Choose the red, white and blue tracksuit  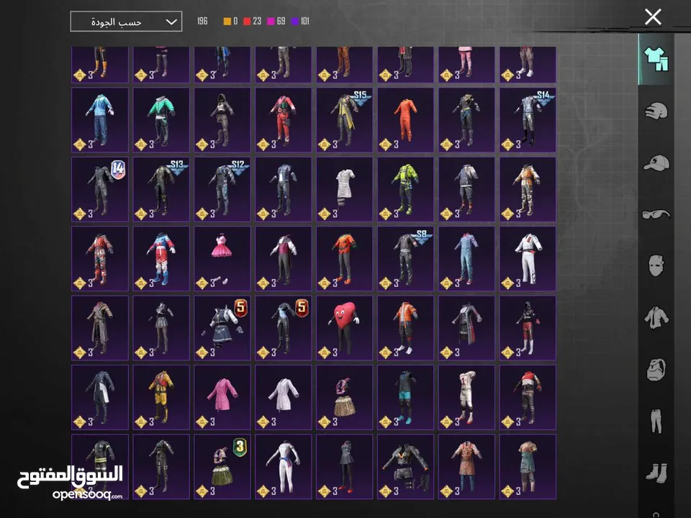click(x=161, y=258)
